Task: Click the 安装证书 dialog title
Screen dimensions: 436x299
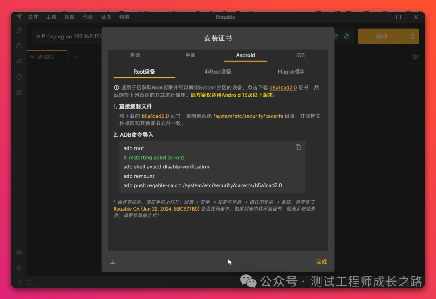Action: click(x=218, y=38)
